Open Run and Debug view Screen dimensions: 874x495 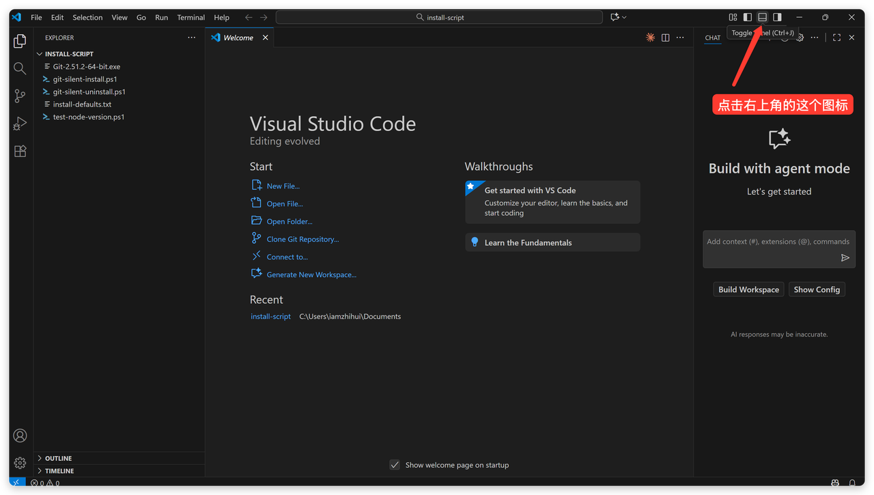[x=20, y=124]
